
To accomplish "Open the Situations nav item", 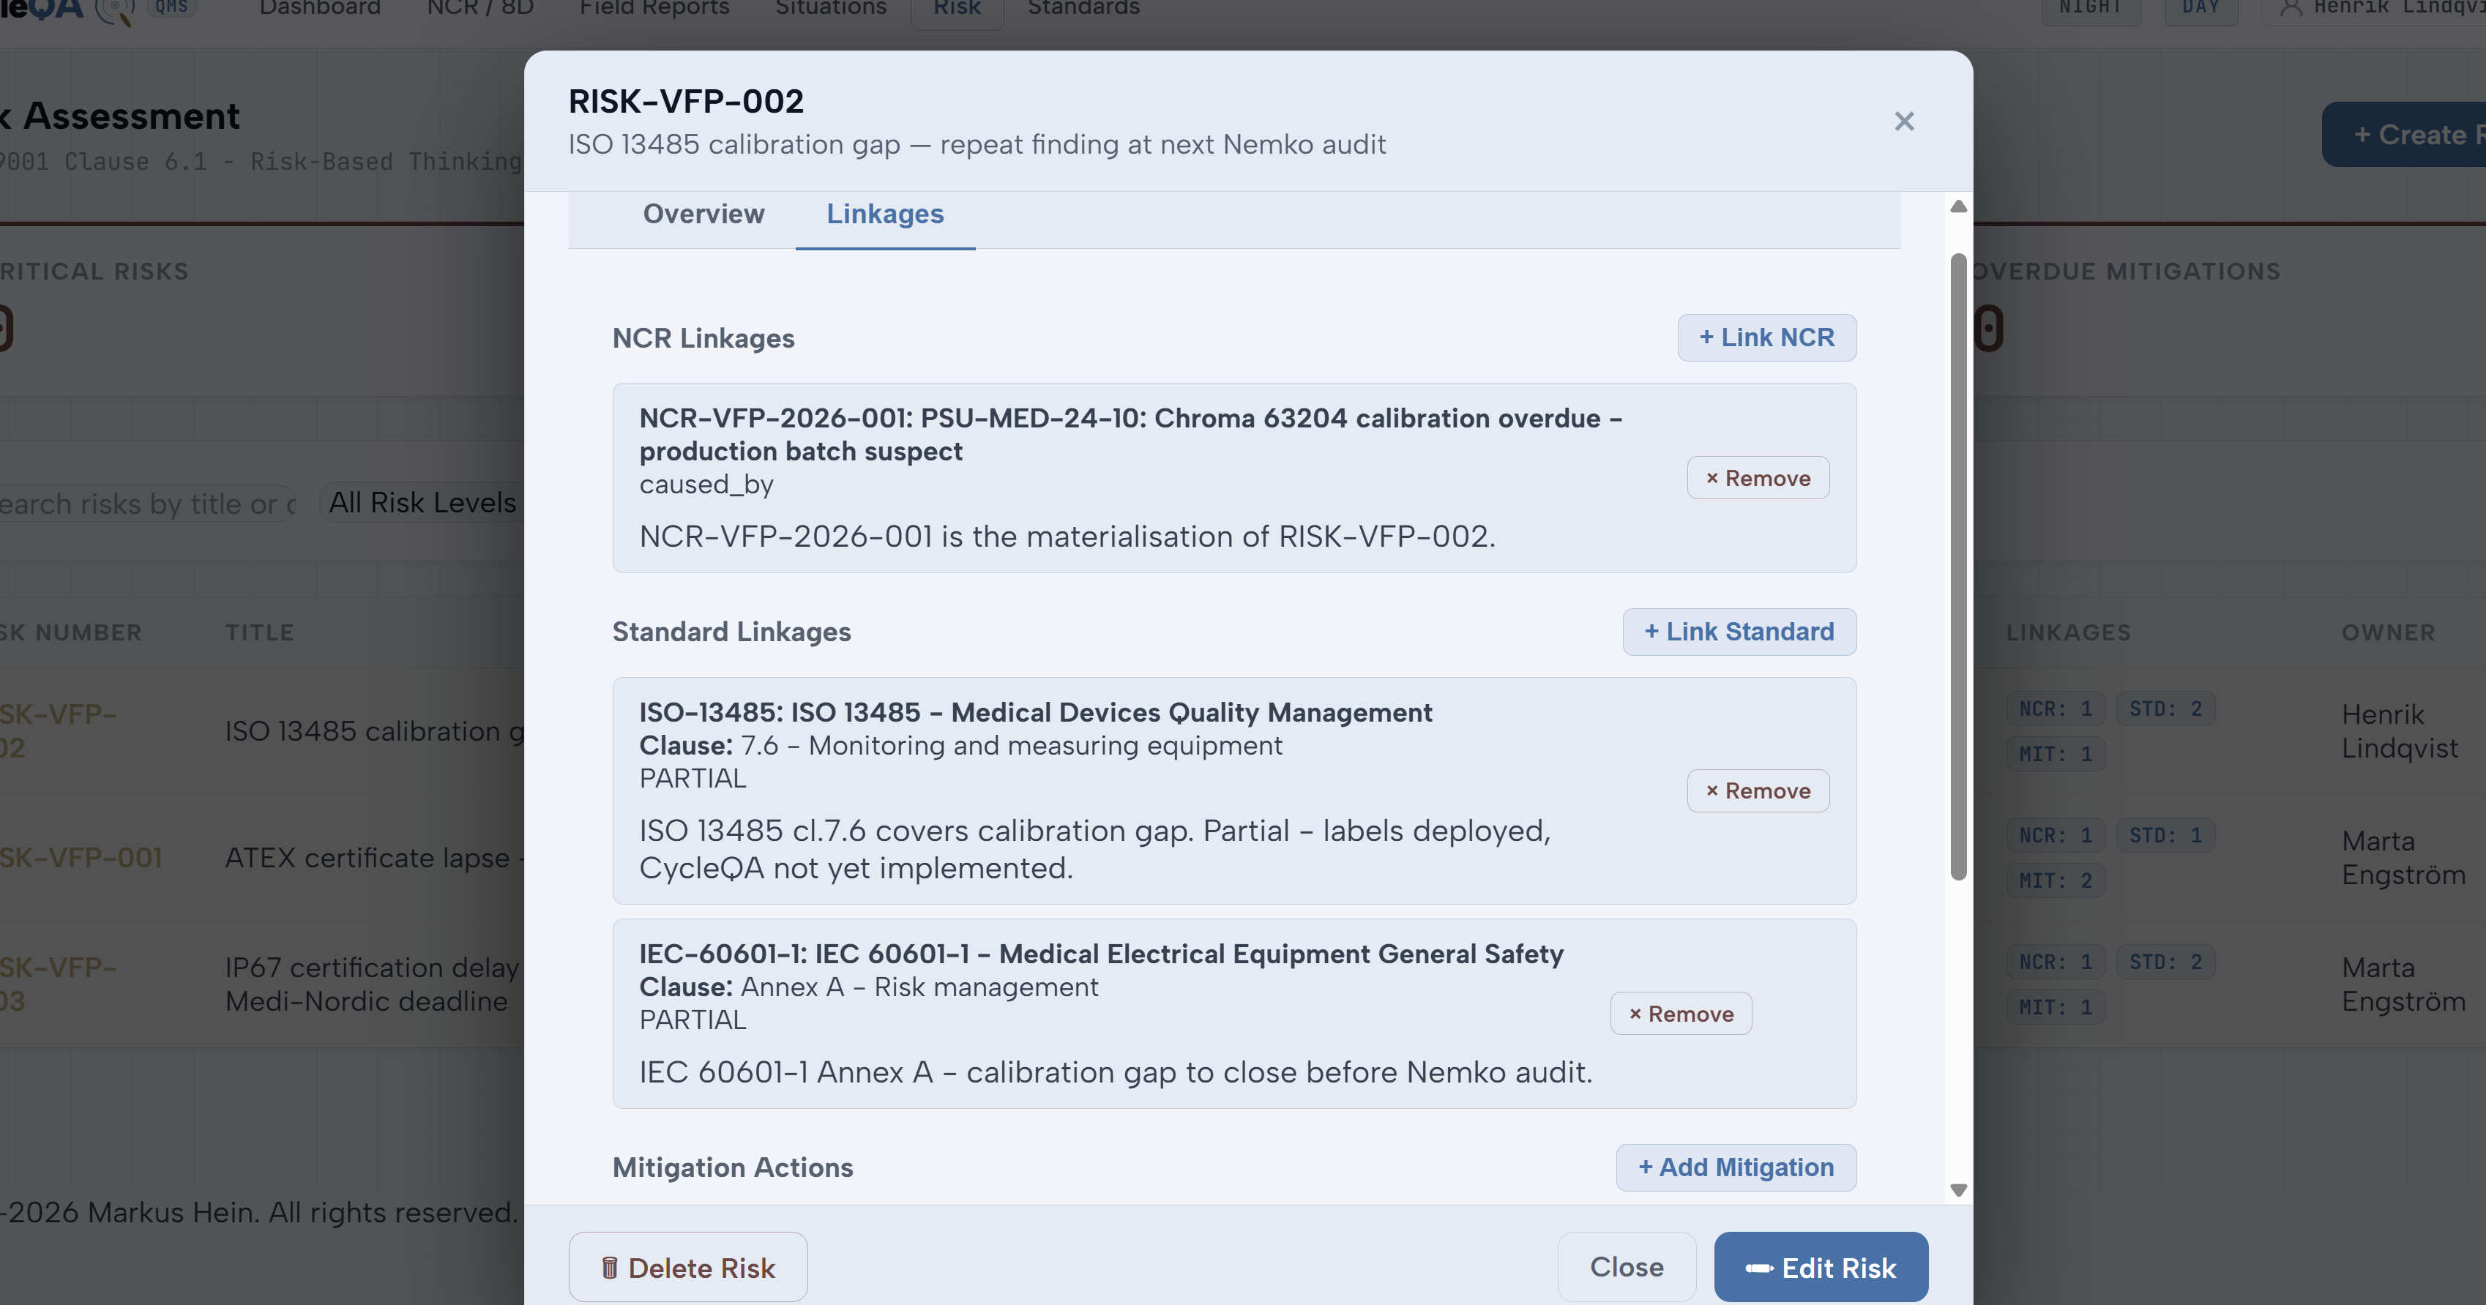I will point(830,9).
